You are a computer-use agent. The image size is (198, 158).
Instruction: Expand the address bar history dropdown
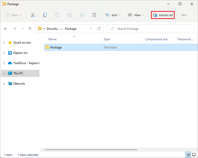click(x=91, y=29)
